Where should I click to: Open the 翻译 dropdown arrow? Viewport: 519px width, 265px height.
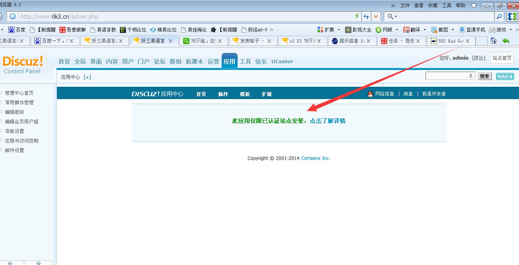coord(425,29)
